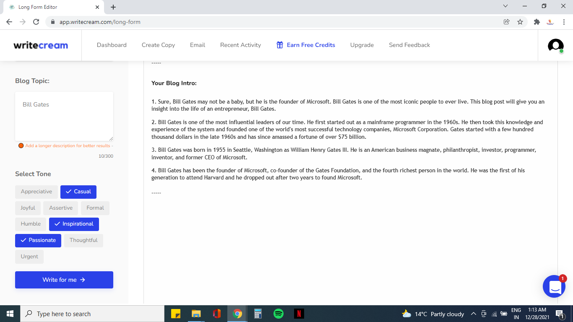Viewport: 573px width, 322px height.
Task: Show hidden system tray icons
Action: 474,314
